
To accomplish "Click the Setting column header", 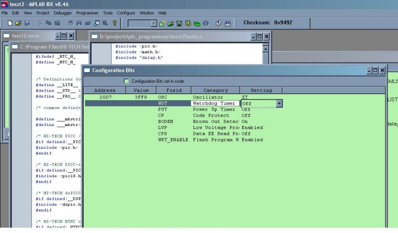I will coord(261,90).
